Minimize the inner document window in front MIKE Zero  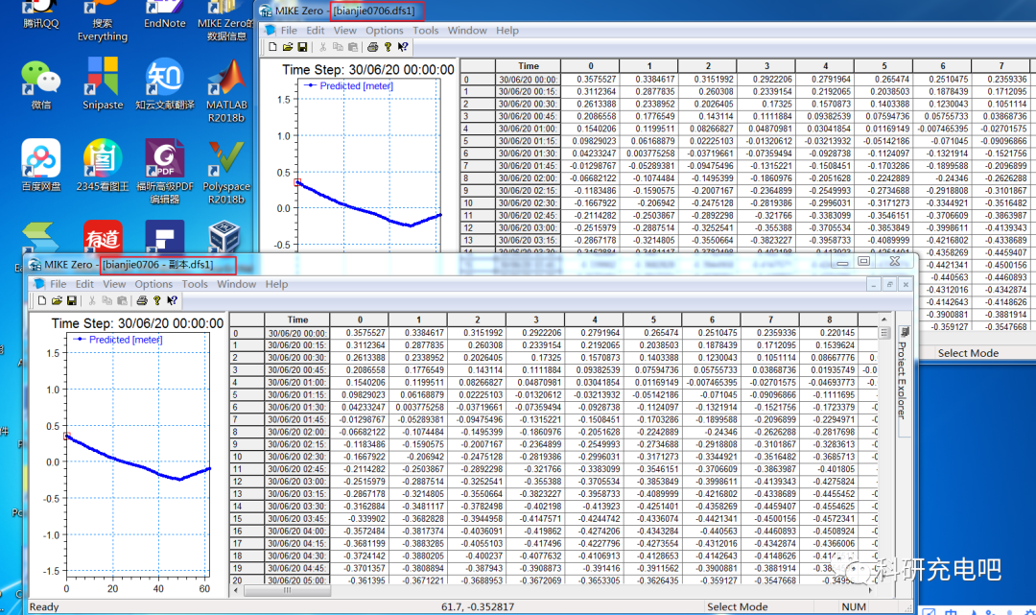coord(874,284)
